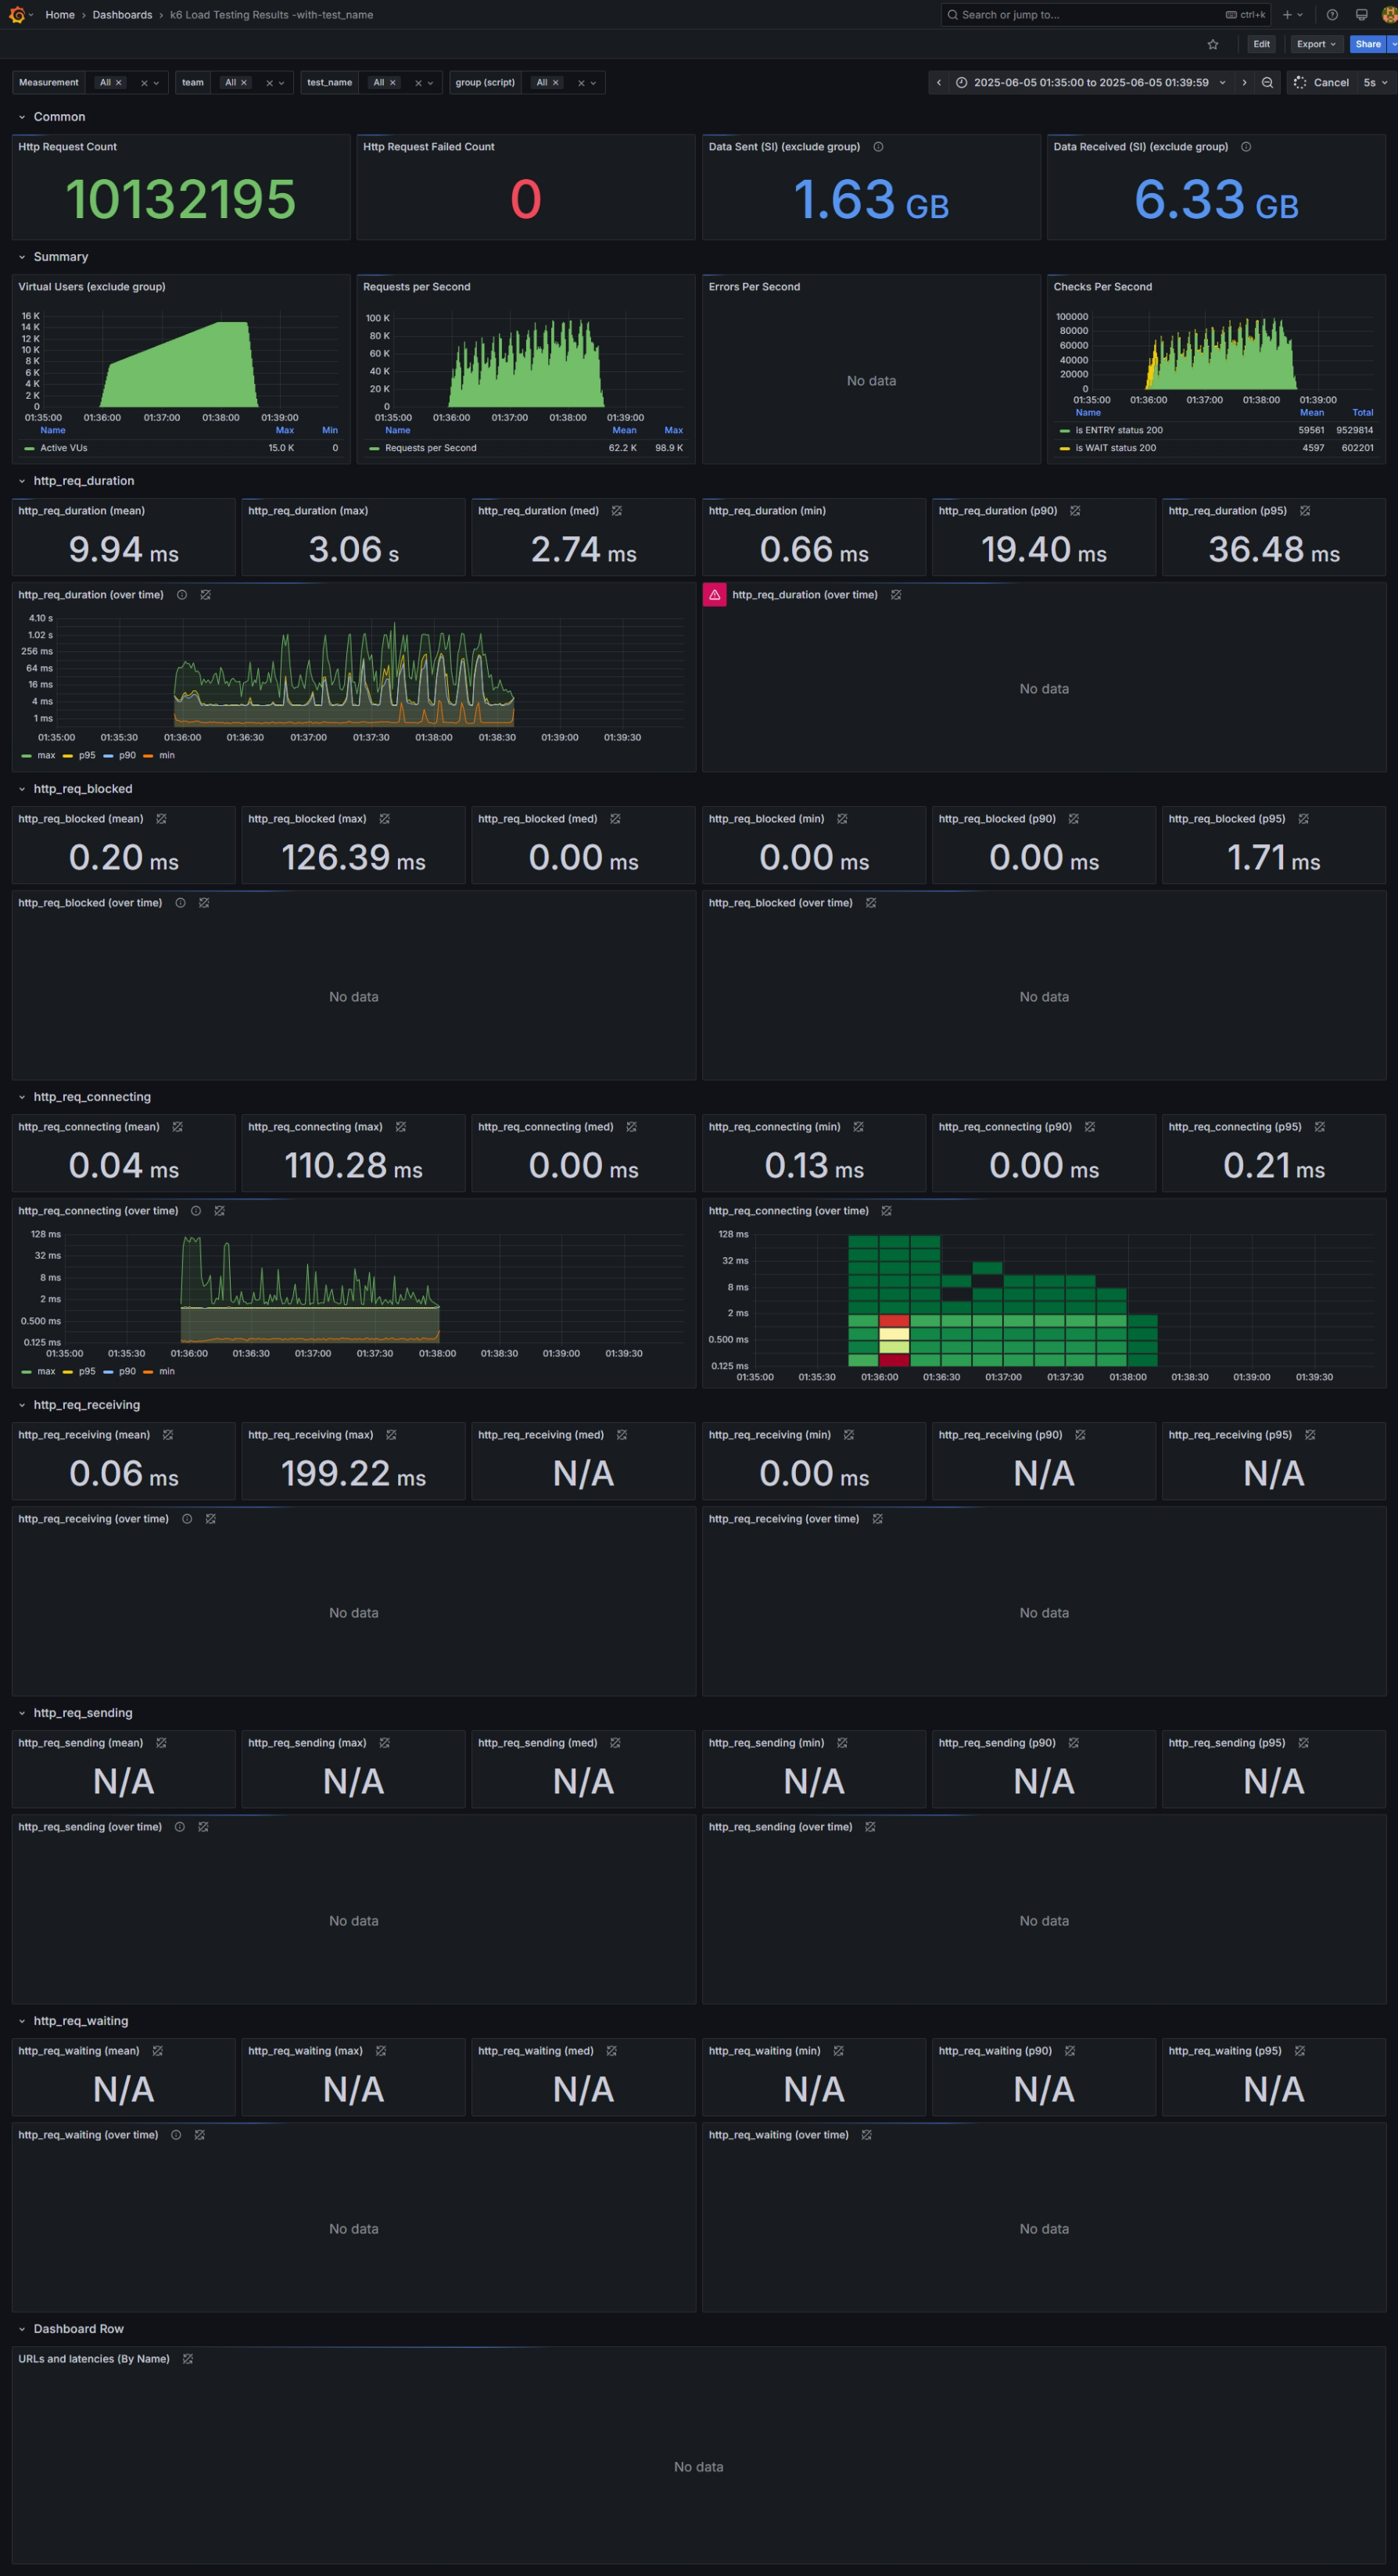This screenshot has width=1398, height=2576.
Task: Toggle the max series in http_req_duration legend
Action: (x=39, y=755)
